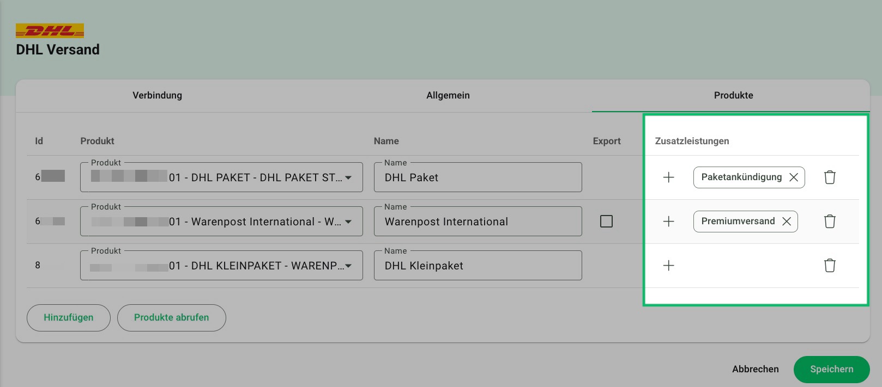The width and height of the screenshot is (882, 387).
Task: Edit the Warenpost International name field
Action: (x=478, y=222)
